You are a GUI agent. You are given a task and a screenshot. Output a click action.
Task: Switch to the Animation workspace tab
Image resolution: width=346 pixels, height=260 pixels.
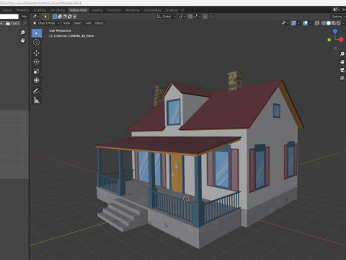pyautogui.click(x=114, y=10)
